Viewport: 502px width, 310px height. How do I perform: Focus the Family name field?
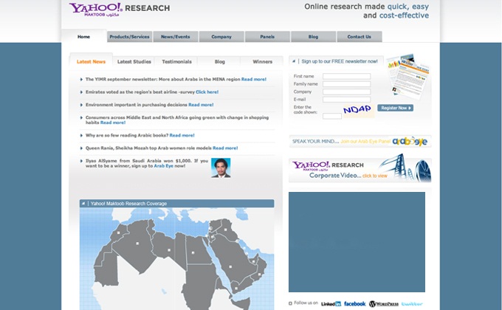[x=346, y=84]
